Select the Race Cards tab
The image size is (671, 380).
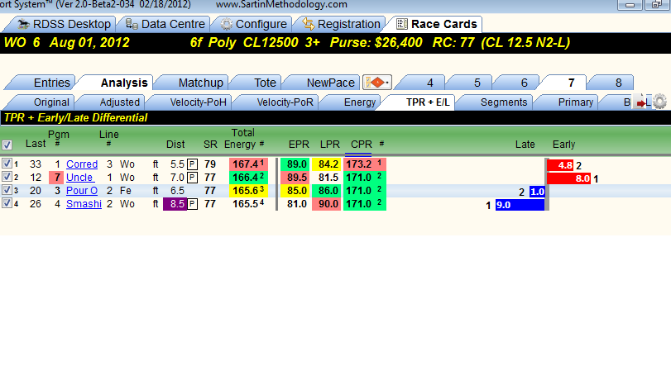coord(436,24)
